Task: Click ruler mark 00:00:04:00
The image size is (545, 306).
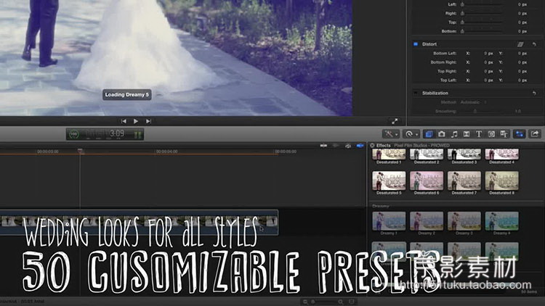Action: [167, 152]
